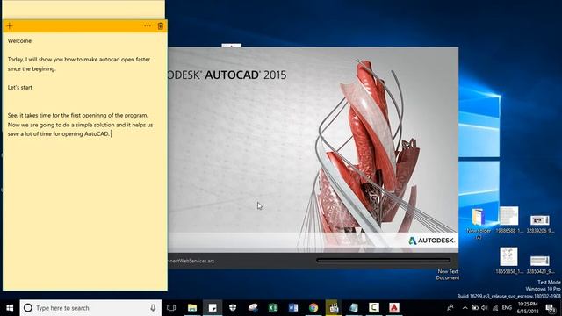Select the 32850421_9... desktop file
Screen dimensions: 562x316
coord(540,264)
